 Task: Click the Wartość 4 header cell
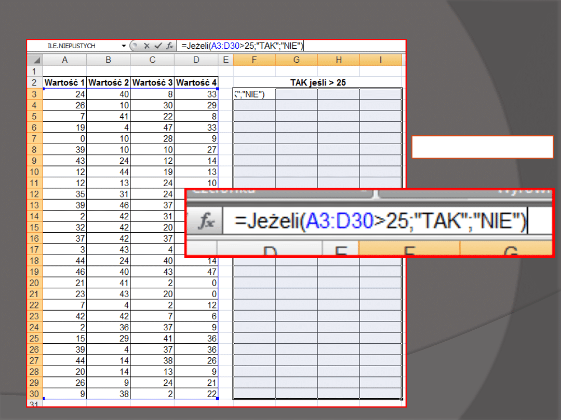coord(196,82)
